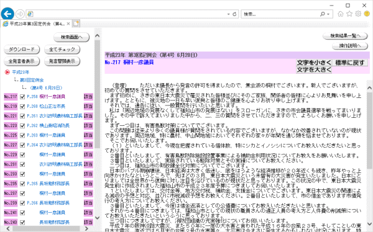Uncheck the No.231 checkbox
373x232 pixels.
point(22,164)
